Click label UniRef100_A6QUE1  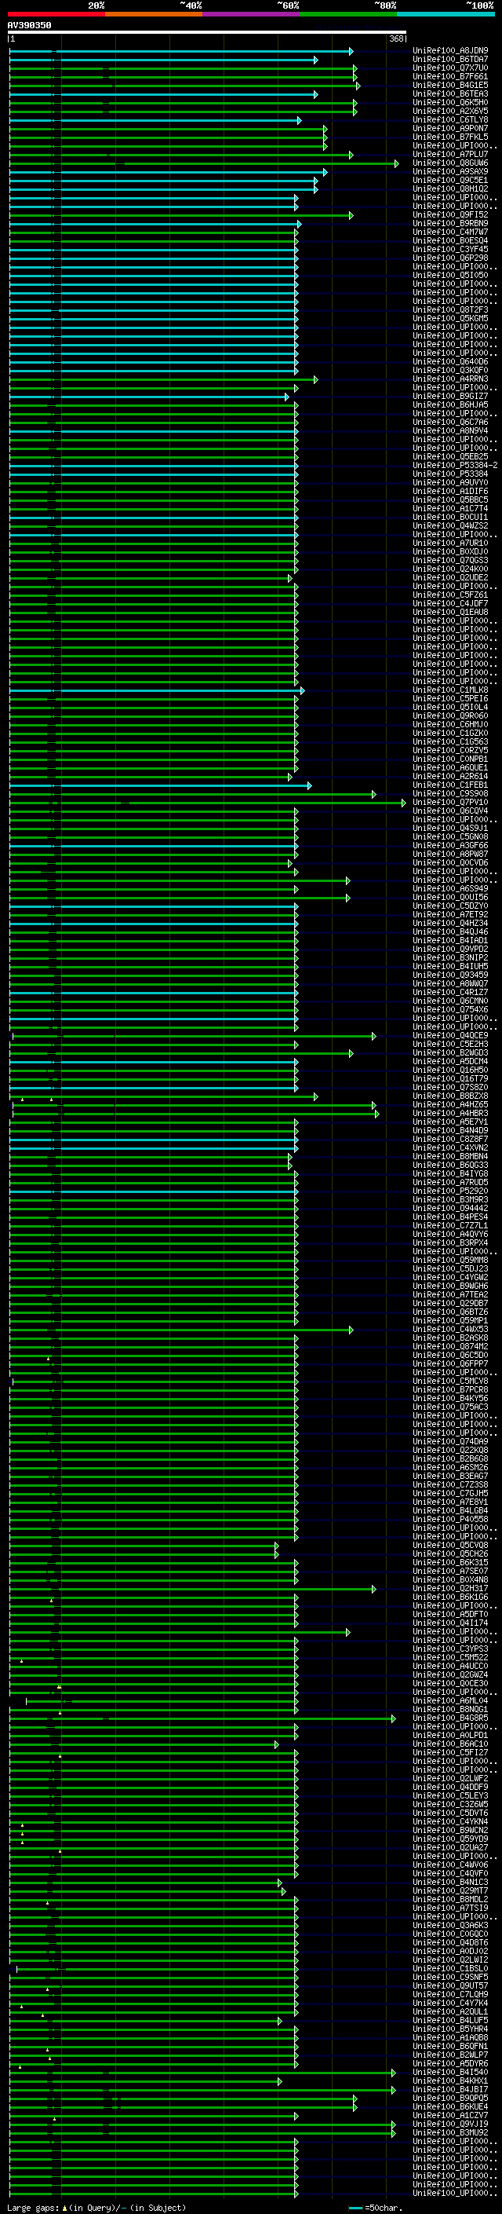coord(450,767)
